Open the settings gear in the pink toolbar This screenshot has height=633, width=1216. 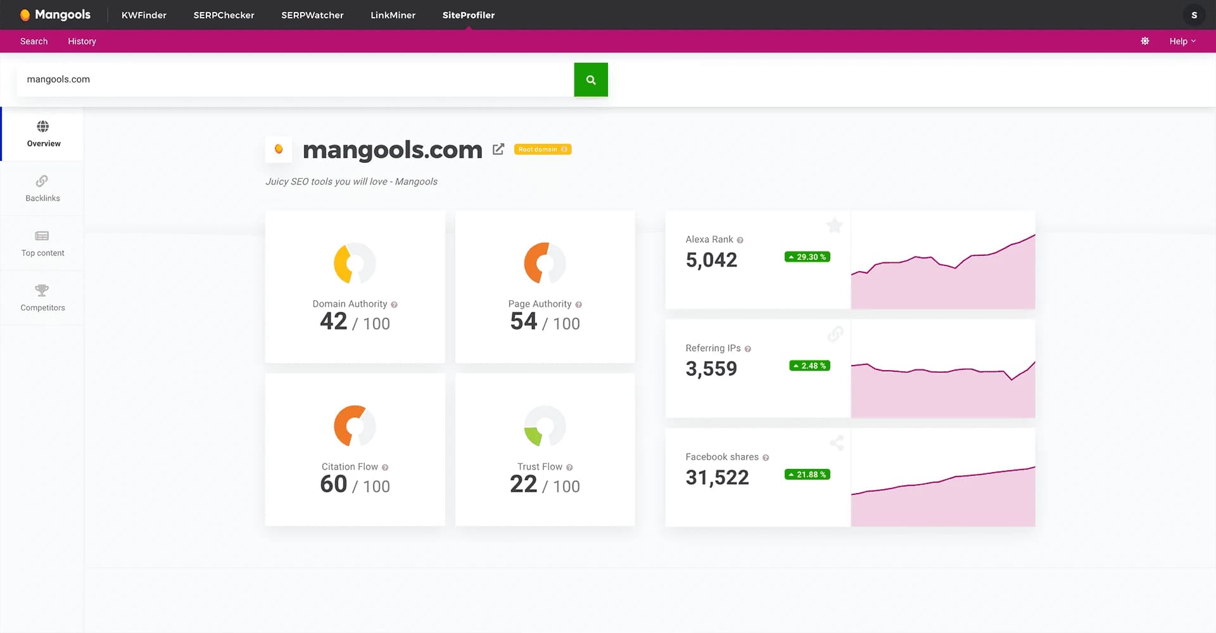click(x=1144, y=41)
